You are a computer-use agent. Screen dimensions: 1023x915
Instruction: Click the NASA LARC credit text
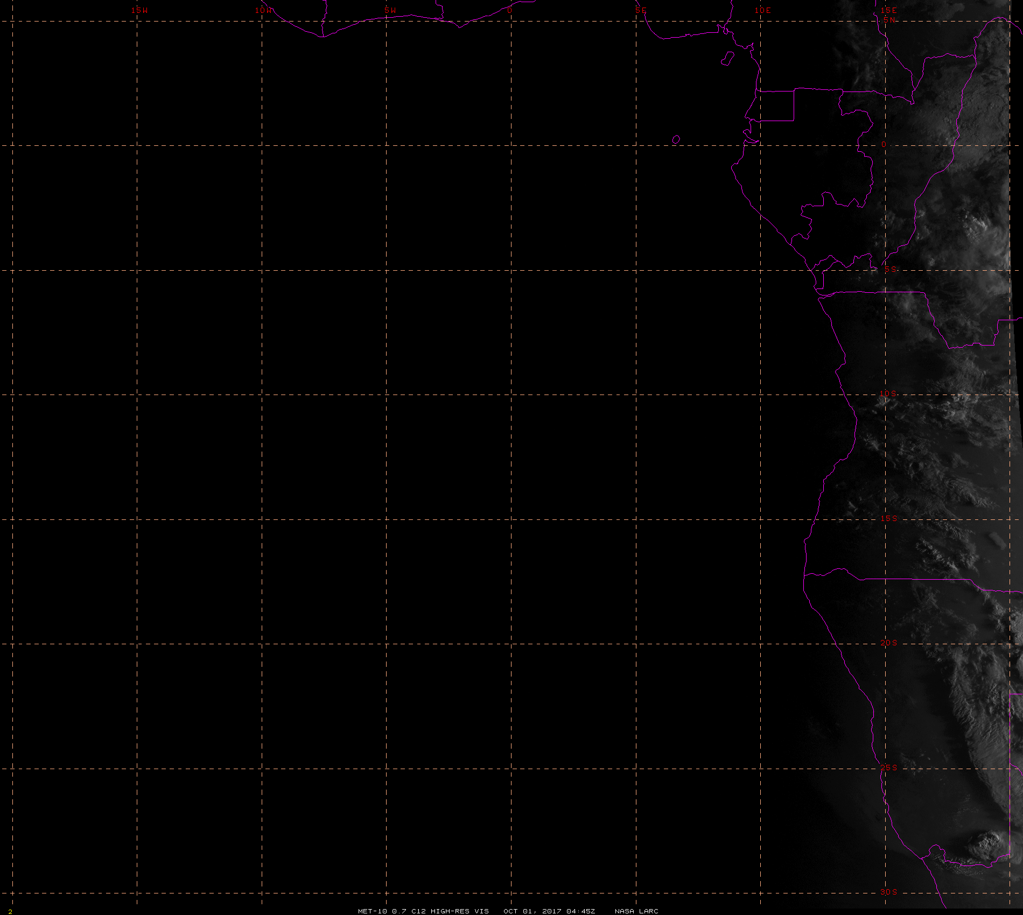pyautogui.click(x=636, y=911)
